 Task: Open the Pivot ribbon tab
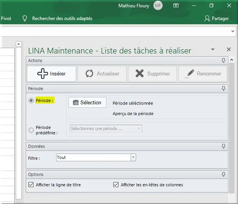tap(6, 18)
